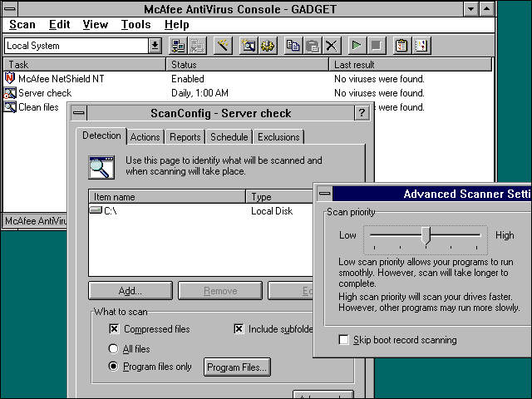The height and width of the screenshot is (399, 532).
Task: Switch to the Exclusions tab
Action: pyautogui.click(x=278, y=137)
